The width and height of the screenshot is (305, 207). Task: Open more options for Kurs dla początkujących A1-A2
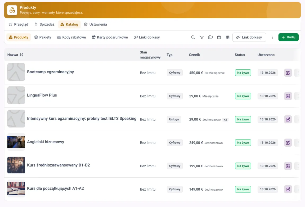[x=298, y=189]
